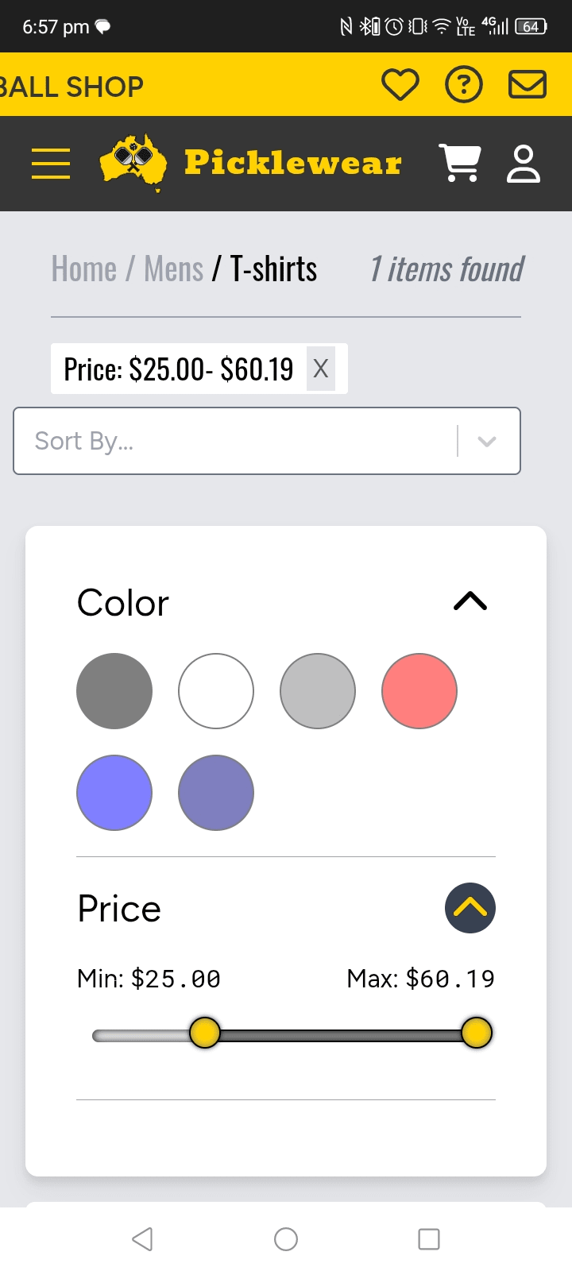Select the white color swatch

point(216,691)
